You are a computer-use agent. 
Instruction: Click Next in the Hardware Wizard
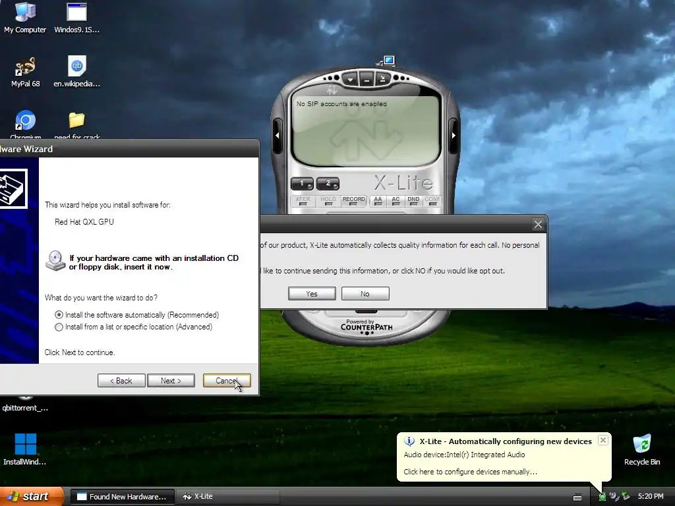pyautogui.click(x=171, y=381)
